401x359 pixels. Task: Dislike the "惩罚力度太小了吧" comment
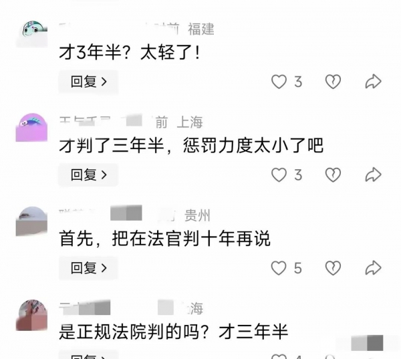[333, 174]
